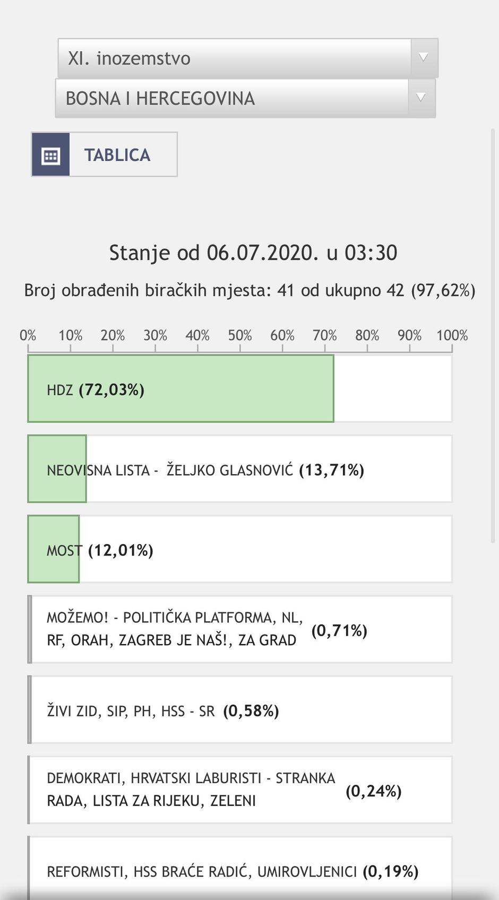Click the XI. inozemstvo constituency text field

pos(234,58)
